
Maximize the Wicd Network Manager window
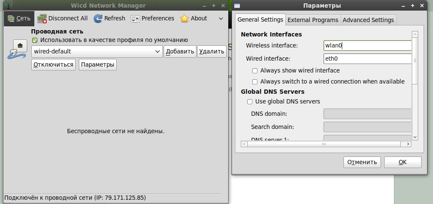tap(213, 6)
